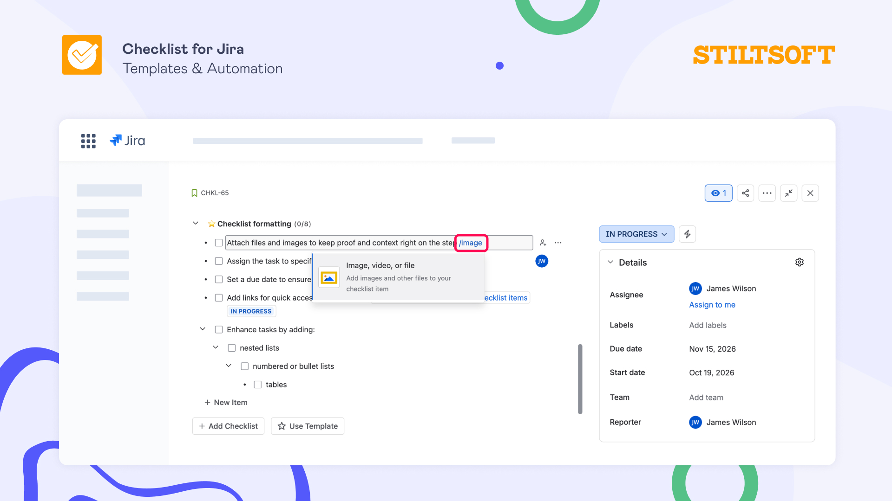The height and width of the screenshot is (501, 892).
Task: Click the picture icon in the slash menu
Action: [x=329, y=277]
